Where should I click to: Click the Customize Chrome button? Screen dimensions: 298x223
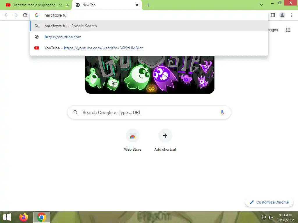pyautogui.click(x=269, y=202)
